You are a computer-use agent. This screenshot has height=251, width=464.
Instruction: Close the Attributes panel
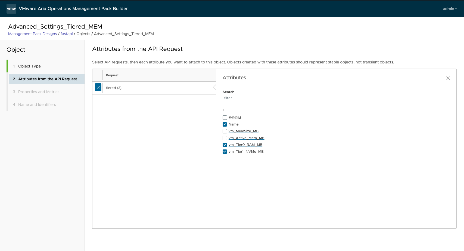(x=448, y=78)
